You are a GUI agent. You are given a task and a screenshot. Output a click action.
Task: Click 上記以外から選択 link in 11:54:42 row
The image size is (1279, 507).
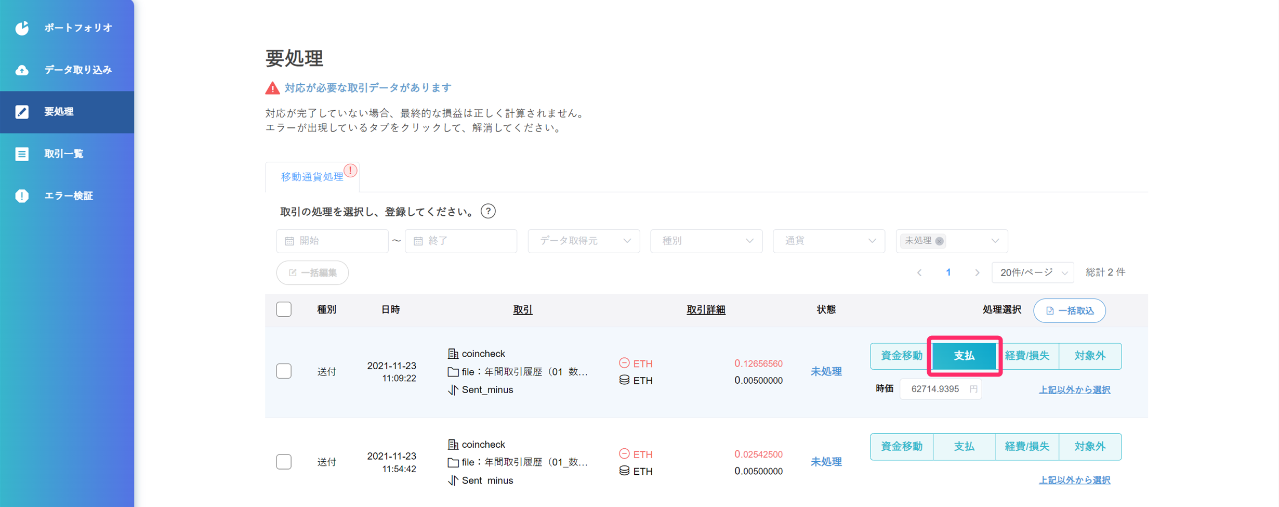pos(1074,480)
